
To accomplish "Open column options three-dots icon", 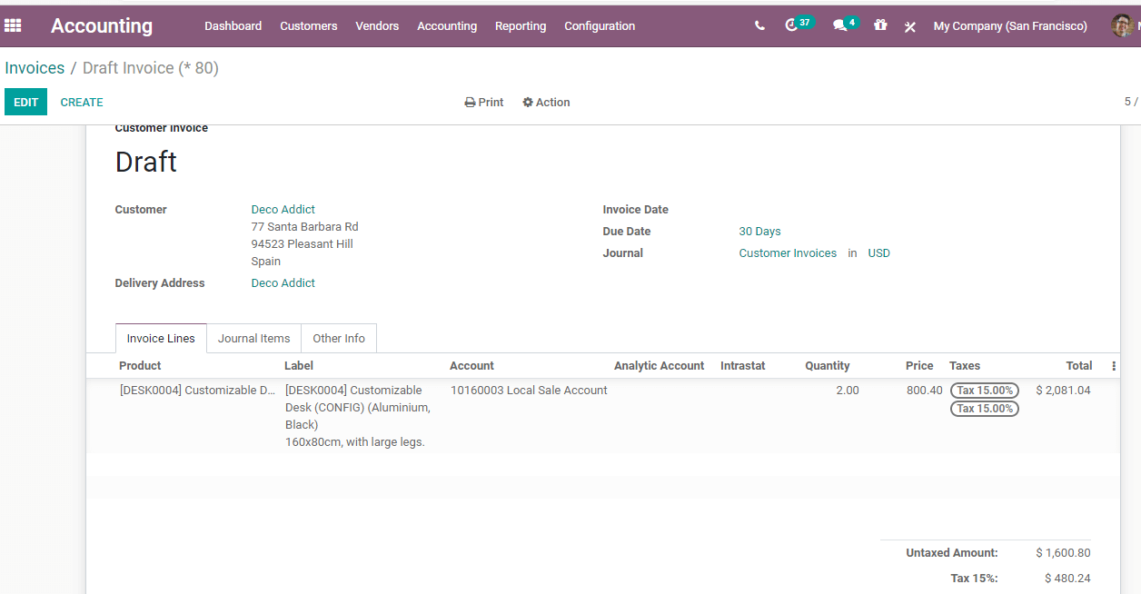I will (1114, 366).
